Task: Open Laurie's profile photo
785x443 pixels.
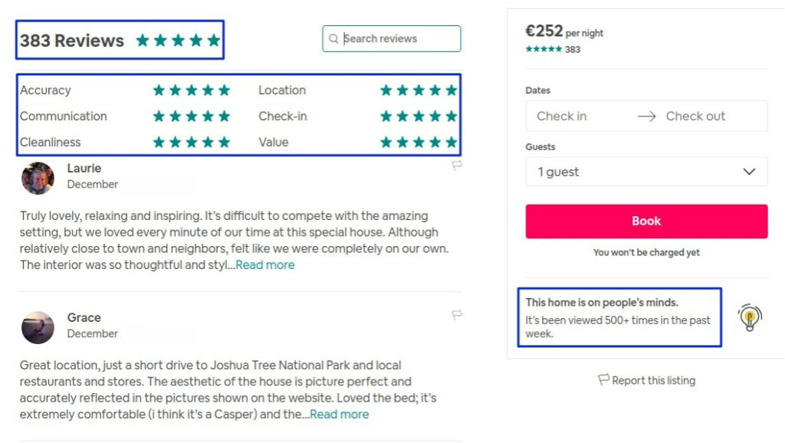Action: click(38, 178)
